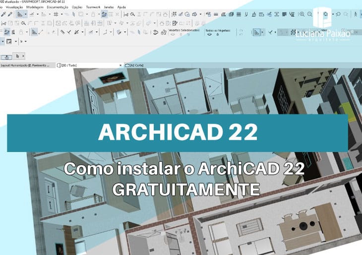Viewport: 362px width, 255px height.
Task: Open the Documentação menu
Action: [x=57, y=7]
